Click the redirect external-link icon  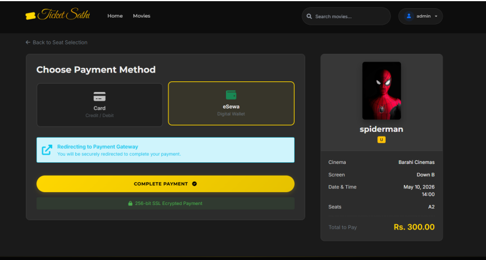[47, 150]
